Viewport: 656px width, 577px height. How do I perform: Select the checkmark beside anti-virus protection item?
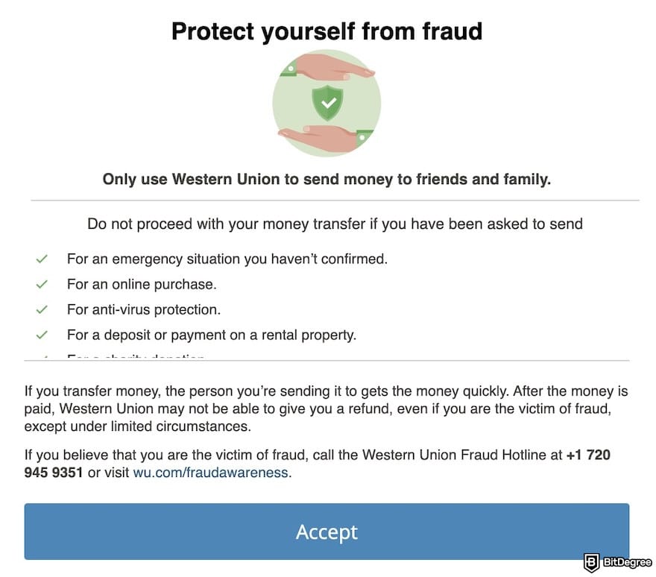tap(42, 309)
